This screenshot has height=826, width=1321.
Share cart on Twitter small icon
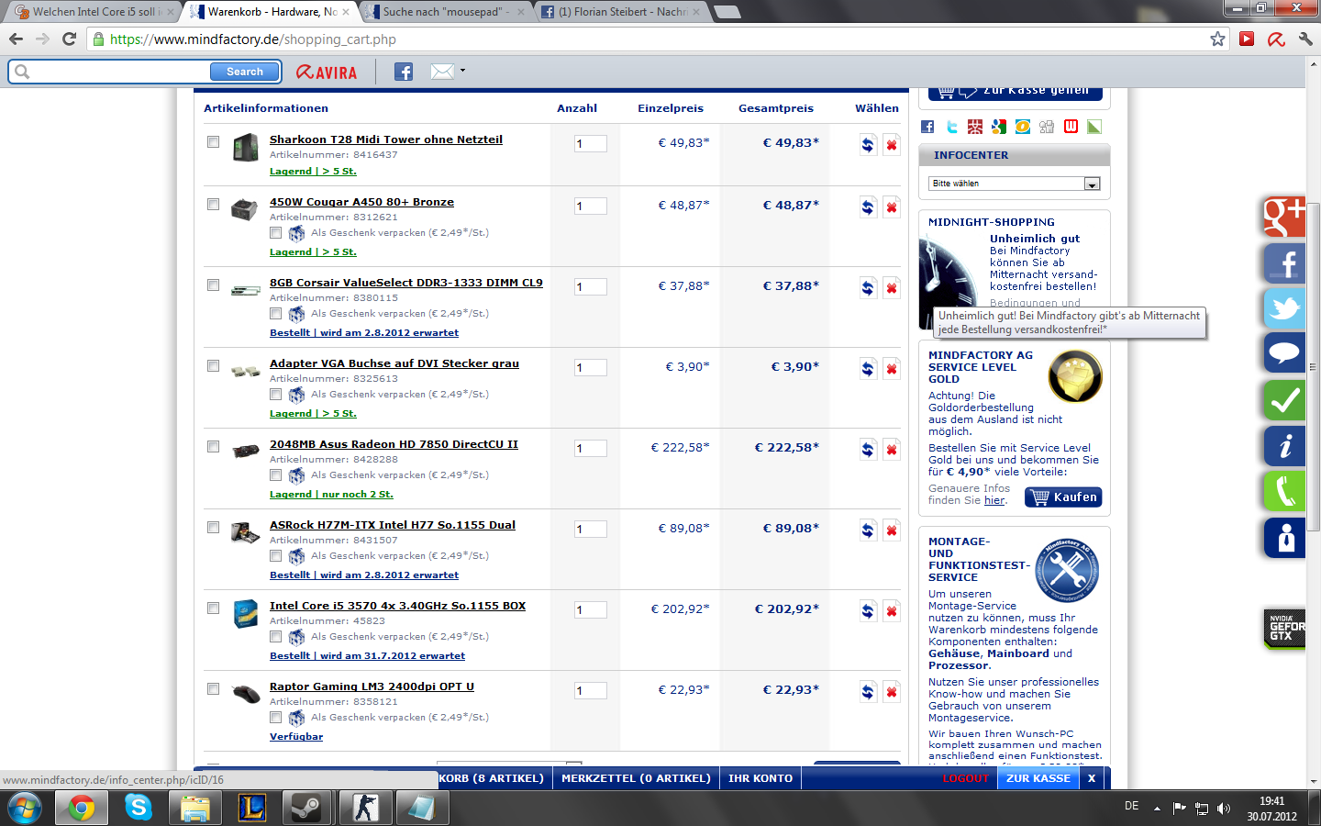pyautogui.click(x=951, y=127)
